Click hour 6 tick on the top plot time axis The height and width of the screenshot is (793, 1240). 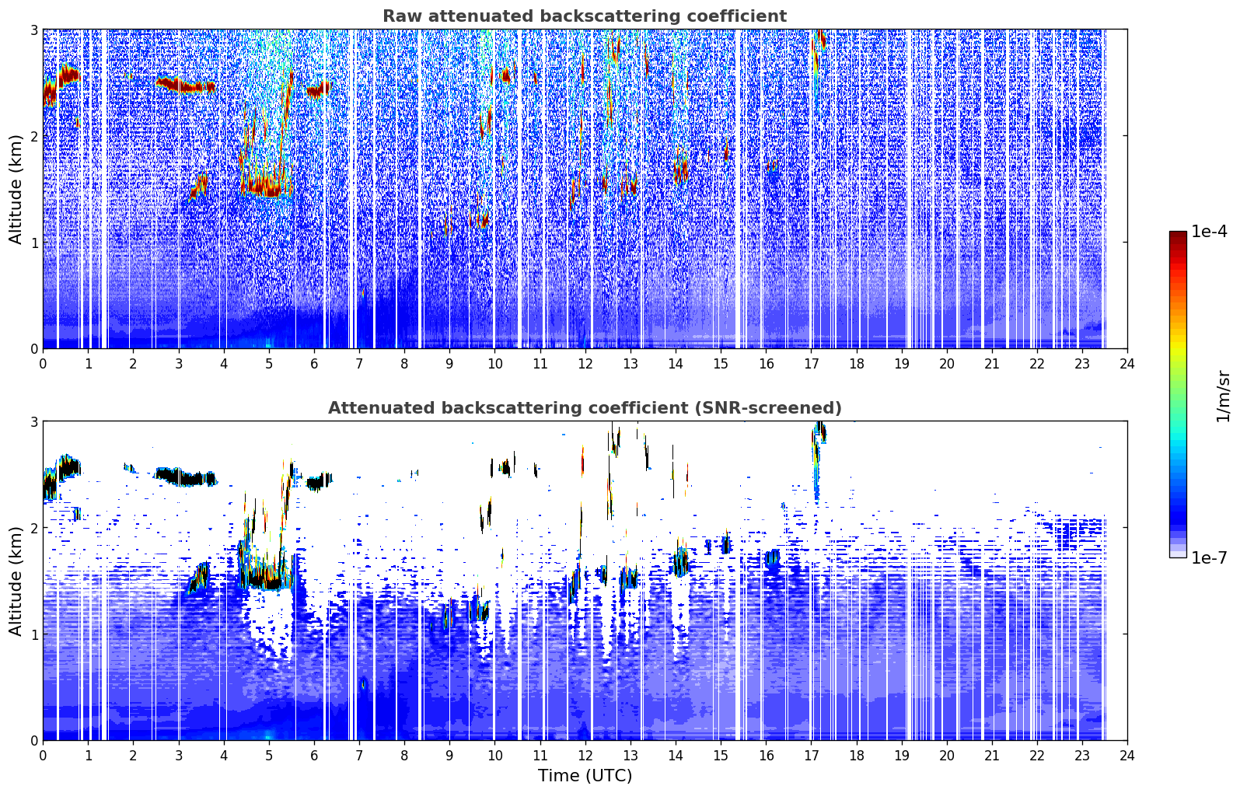click(314, 364)
